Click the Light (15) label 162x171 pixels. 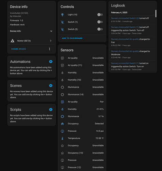(72, 15)
